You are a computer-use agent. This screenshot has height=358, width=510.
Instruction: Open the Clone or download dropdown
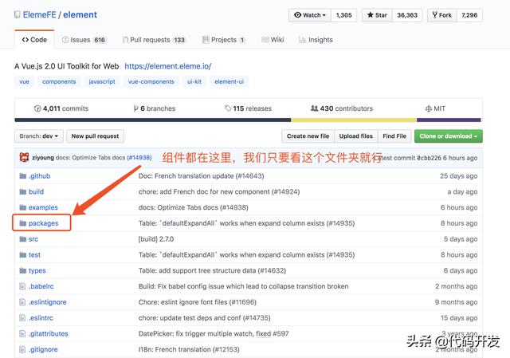point(448,136)
